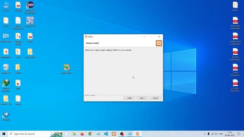Select the 'A Survey Android' PDF file
The height and width of the screenshot is (137, 244).
[x=235, y=85]
